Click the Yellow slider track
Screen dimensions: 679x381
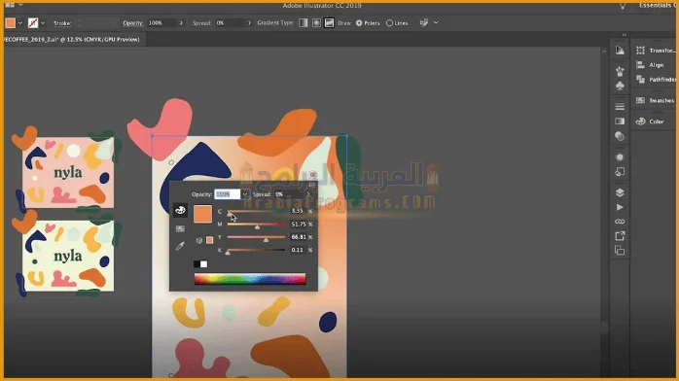click(x=256, y=237)
